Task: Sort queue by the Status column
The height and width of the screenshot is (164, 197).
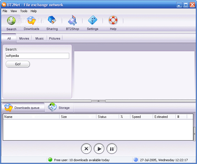Action: tap(107, 117)
